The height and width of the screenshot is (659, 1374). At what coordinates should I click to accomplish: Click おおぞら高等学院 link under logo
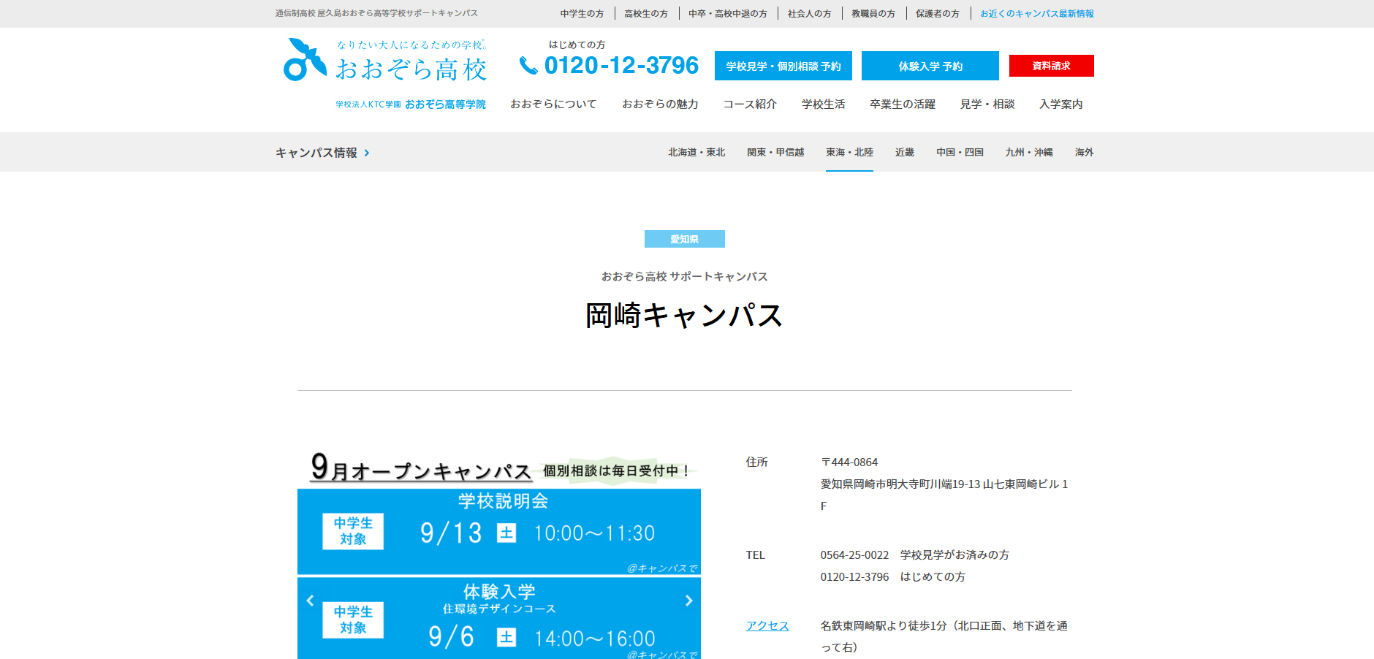coord(411,104)
